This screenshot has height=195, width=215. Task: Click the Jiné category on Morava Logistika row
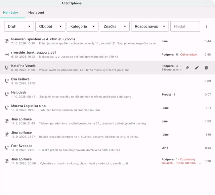(166, 108)
